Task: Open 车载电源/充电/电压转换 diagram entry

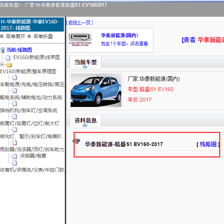Action: (32, 85)
